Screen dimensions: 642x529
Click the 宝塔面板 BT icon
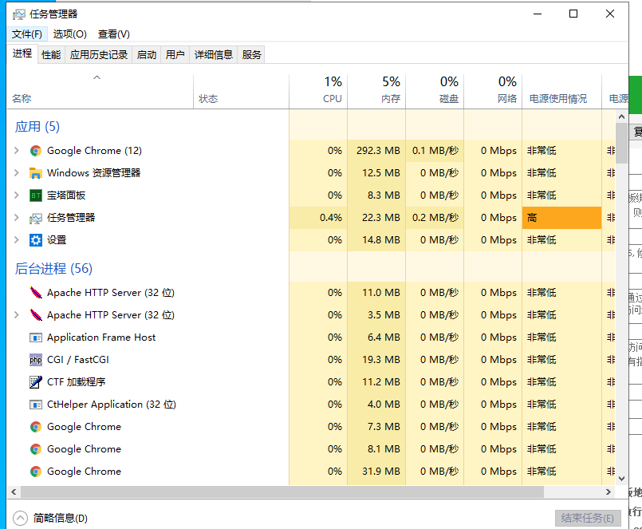pos(36,195)
